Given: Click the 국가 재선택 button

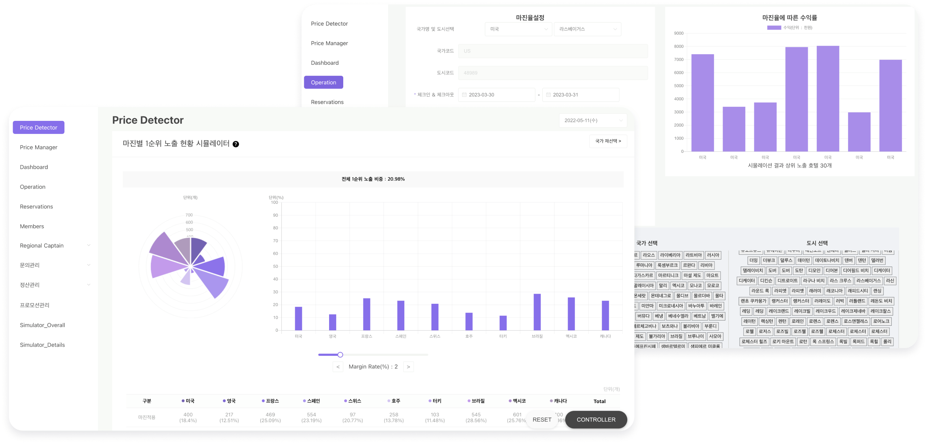Looking at the screenshot, I should [x=608, y=141].
